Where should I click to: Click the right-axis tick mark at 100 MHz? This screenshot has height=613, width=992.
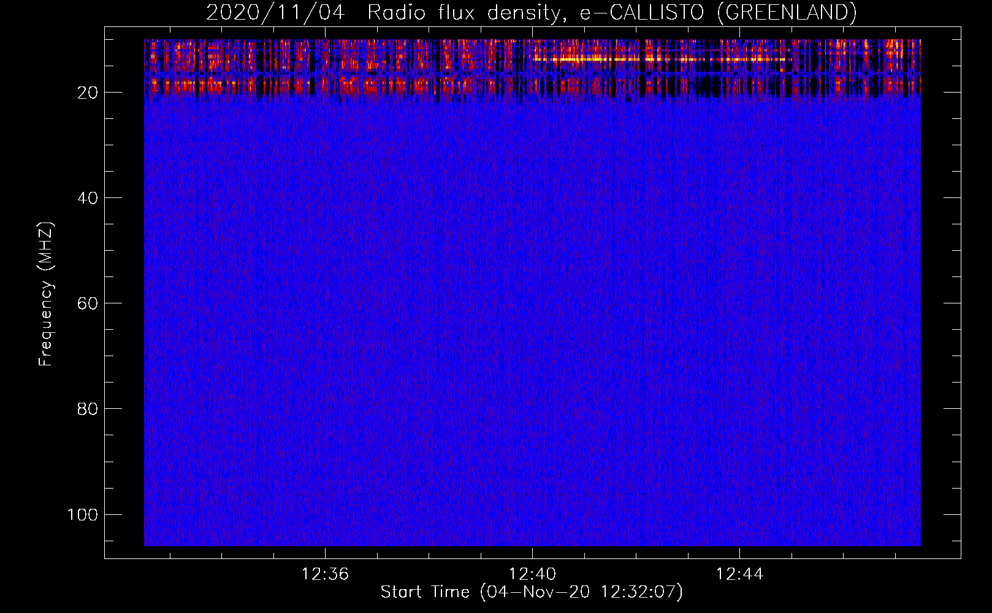click(x=952, y=514)
